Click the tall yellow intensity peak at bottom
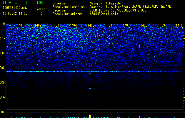The height and width of the screenshot is (118, 185). (90, 116)
